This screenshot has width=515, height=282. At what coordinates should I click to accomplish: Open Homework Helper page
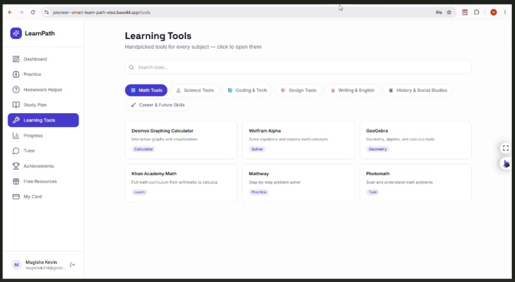43,90
